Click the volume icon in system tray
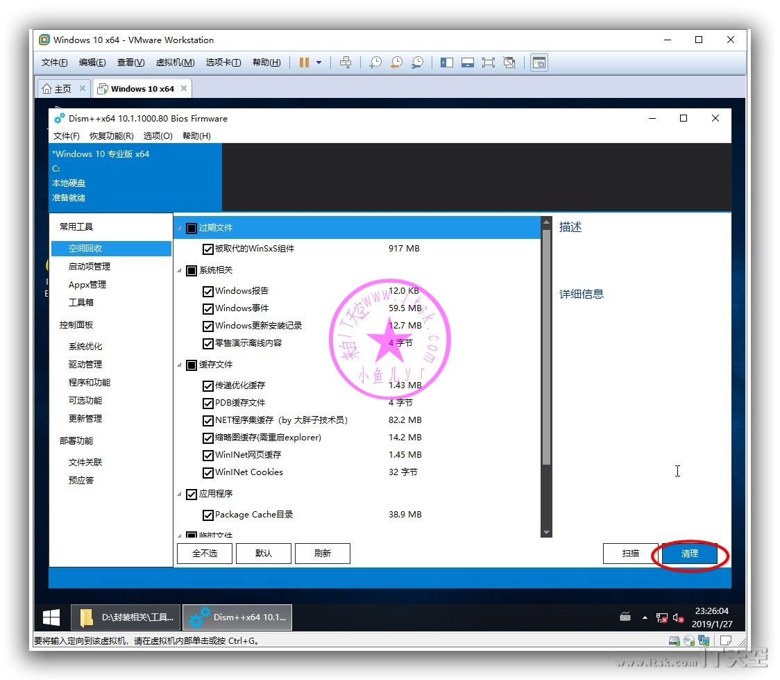The width and height of the screenshot is (780, 680). pyautogui.click(x=678, y=617)
